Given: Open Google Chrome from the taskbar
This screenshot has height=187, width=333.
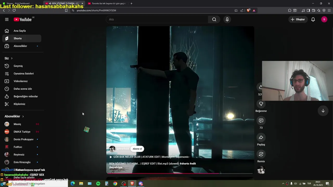Looking at the screenshot, I should (115, 184).
